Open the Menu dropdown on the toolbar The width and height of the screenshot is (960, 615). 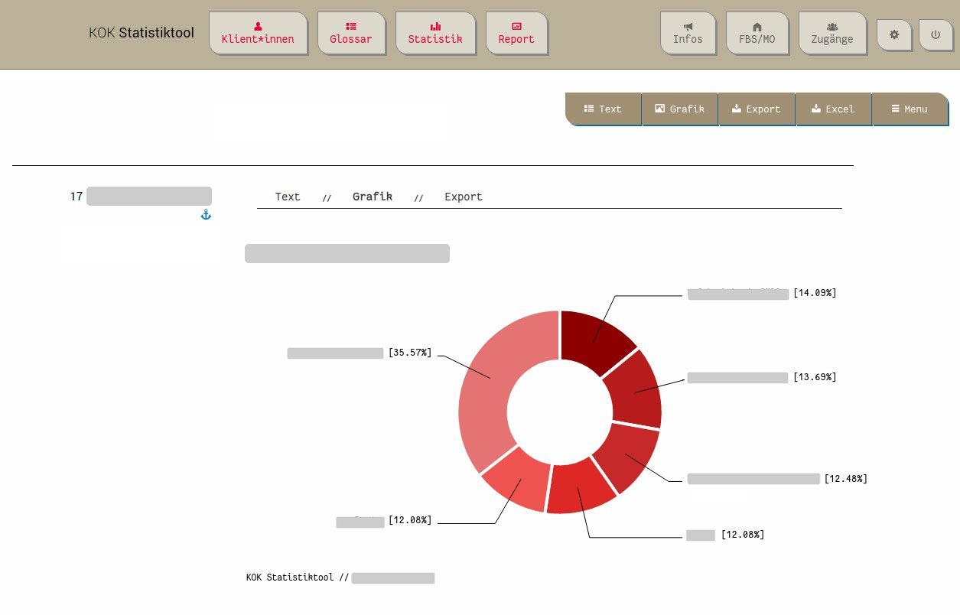tap(910, 109)
